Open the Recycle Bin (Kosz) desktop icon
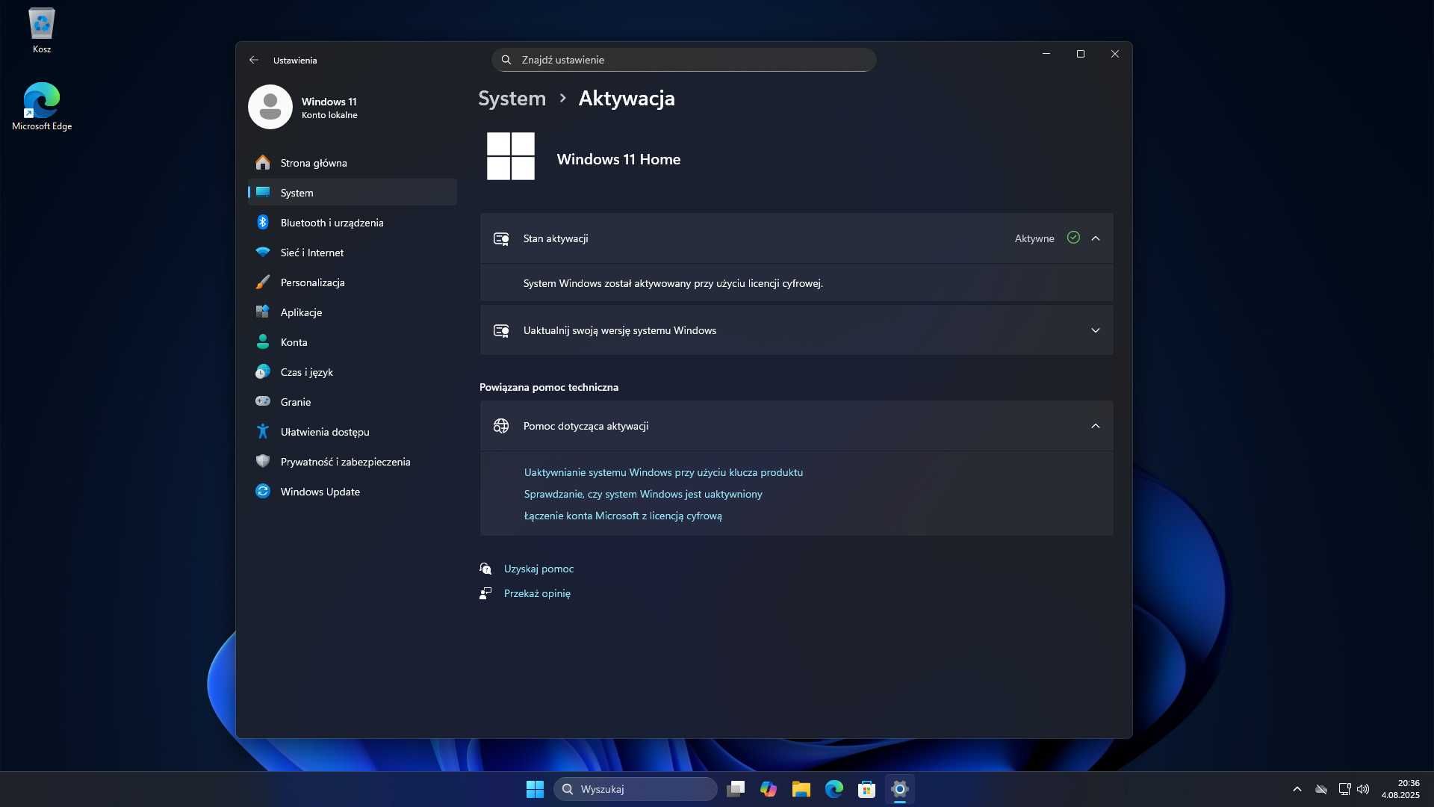 pos(42,31)
